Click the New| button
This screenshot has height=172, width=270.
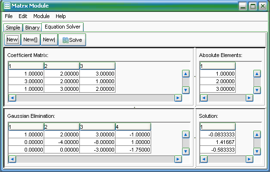[x=49, y=39]
